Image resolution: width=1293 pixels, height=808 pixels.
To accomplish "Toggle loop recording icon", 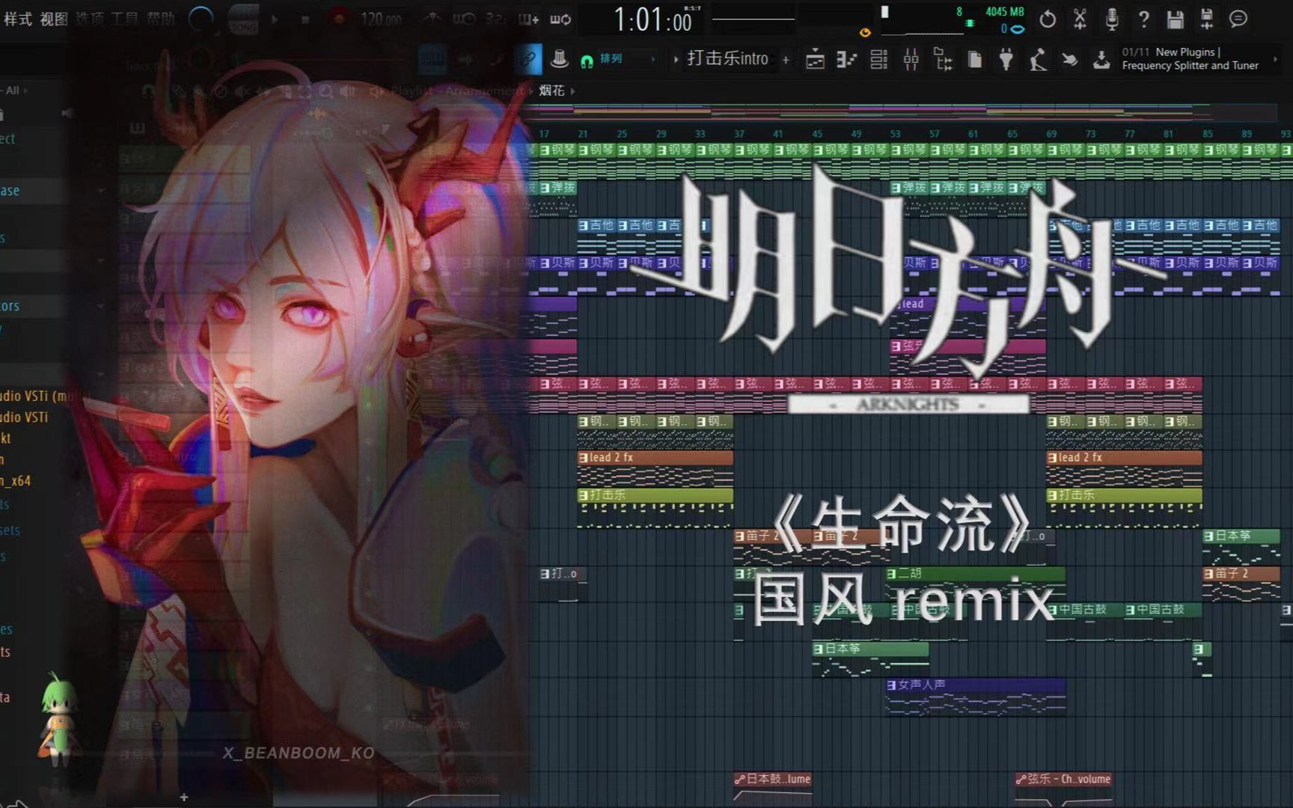I will (560, 19).
